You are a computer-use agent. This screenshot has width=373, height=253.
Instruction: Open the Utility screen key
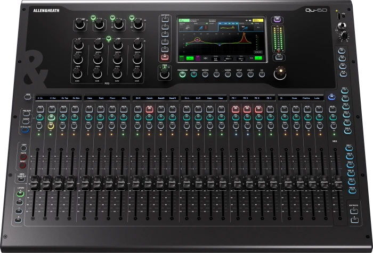[x=250, y=74]
